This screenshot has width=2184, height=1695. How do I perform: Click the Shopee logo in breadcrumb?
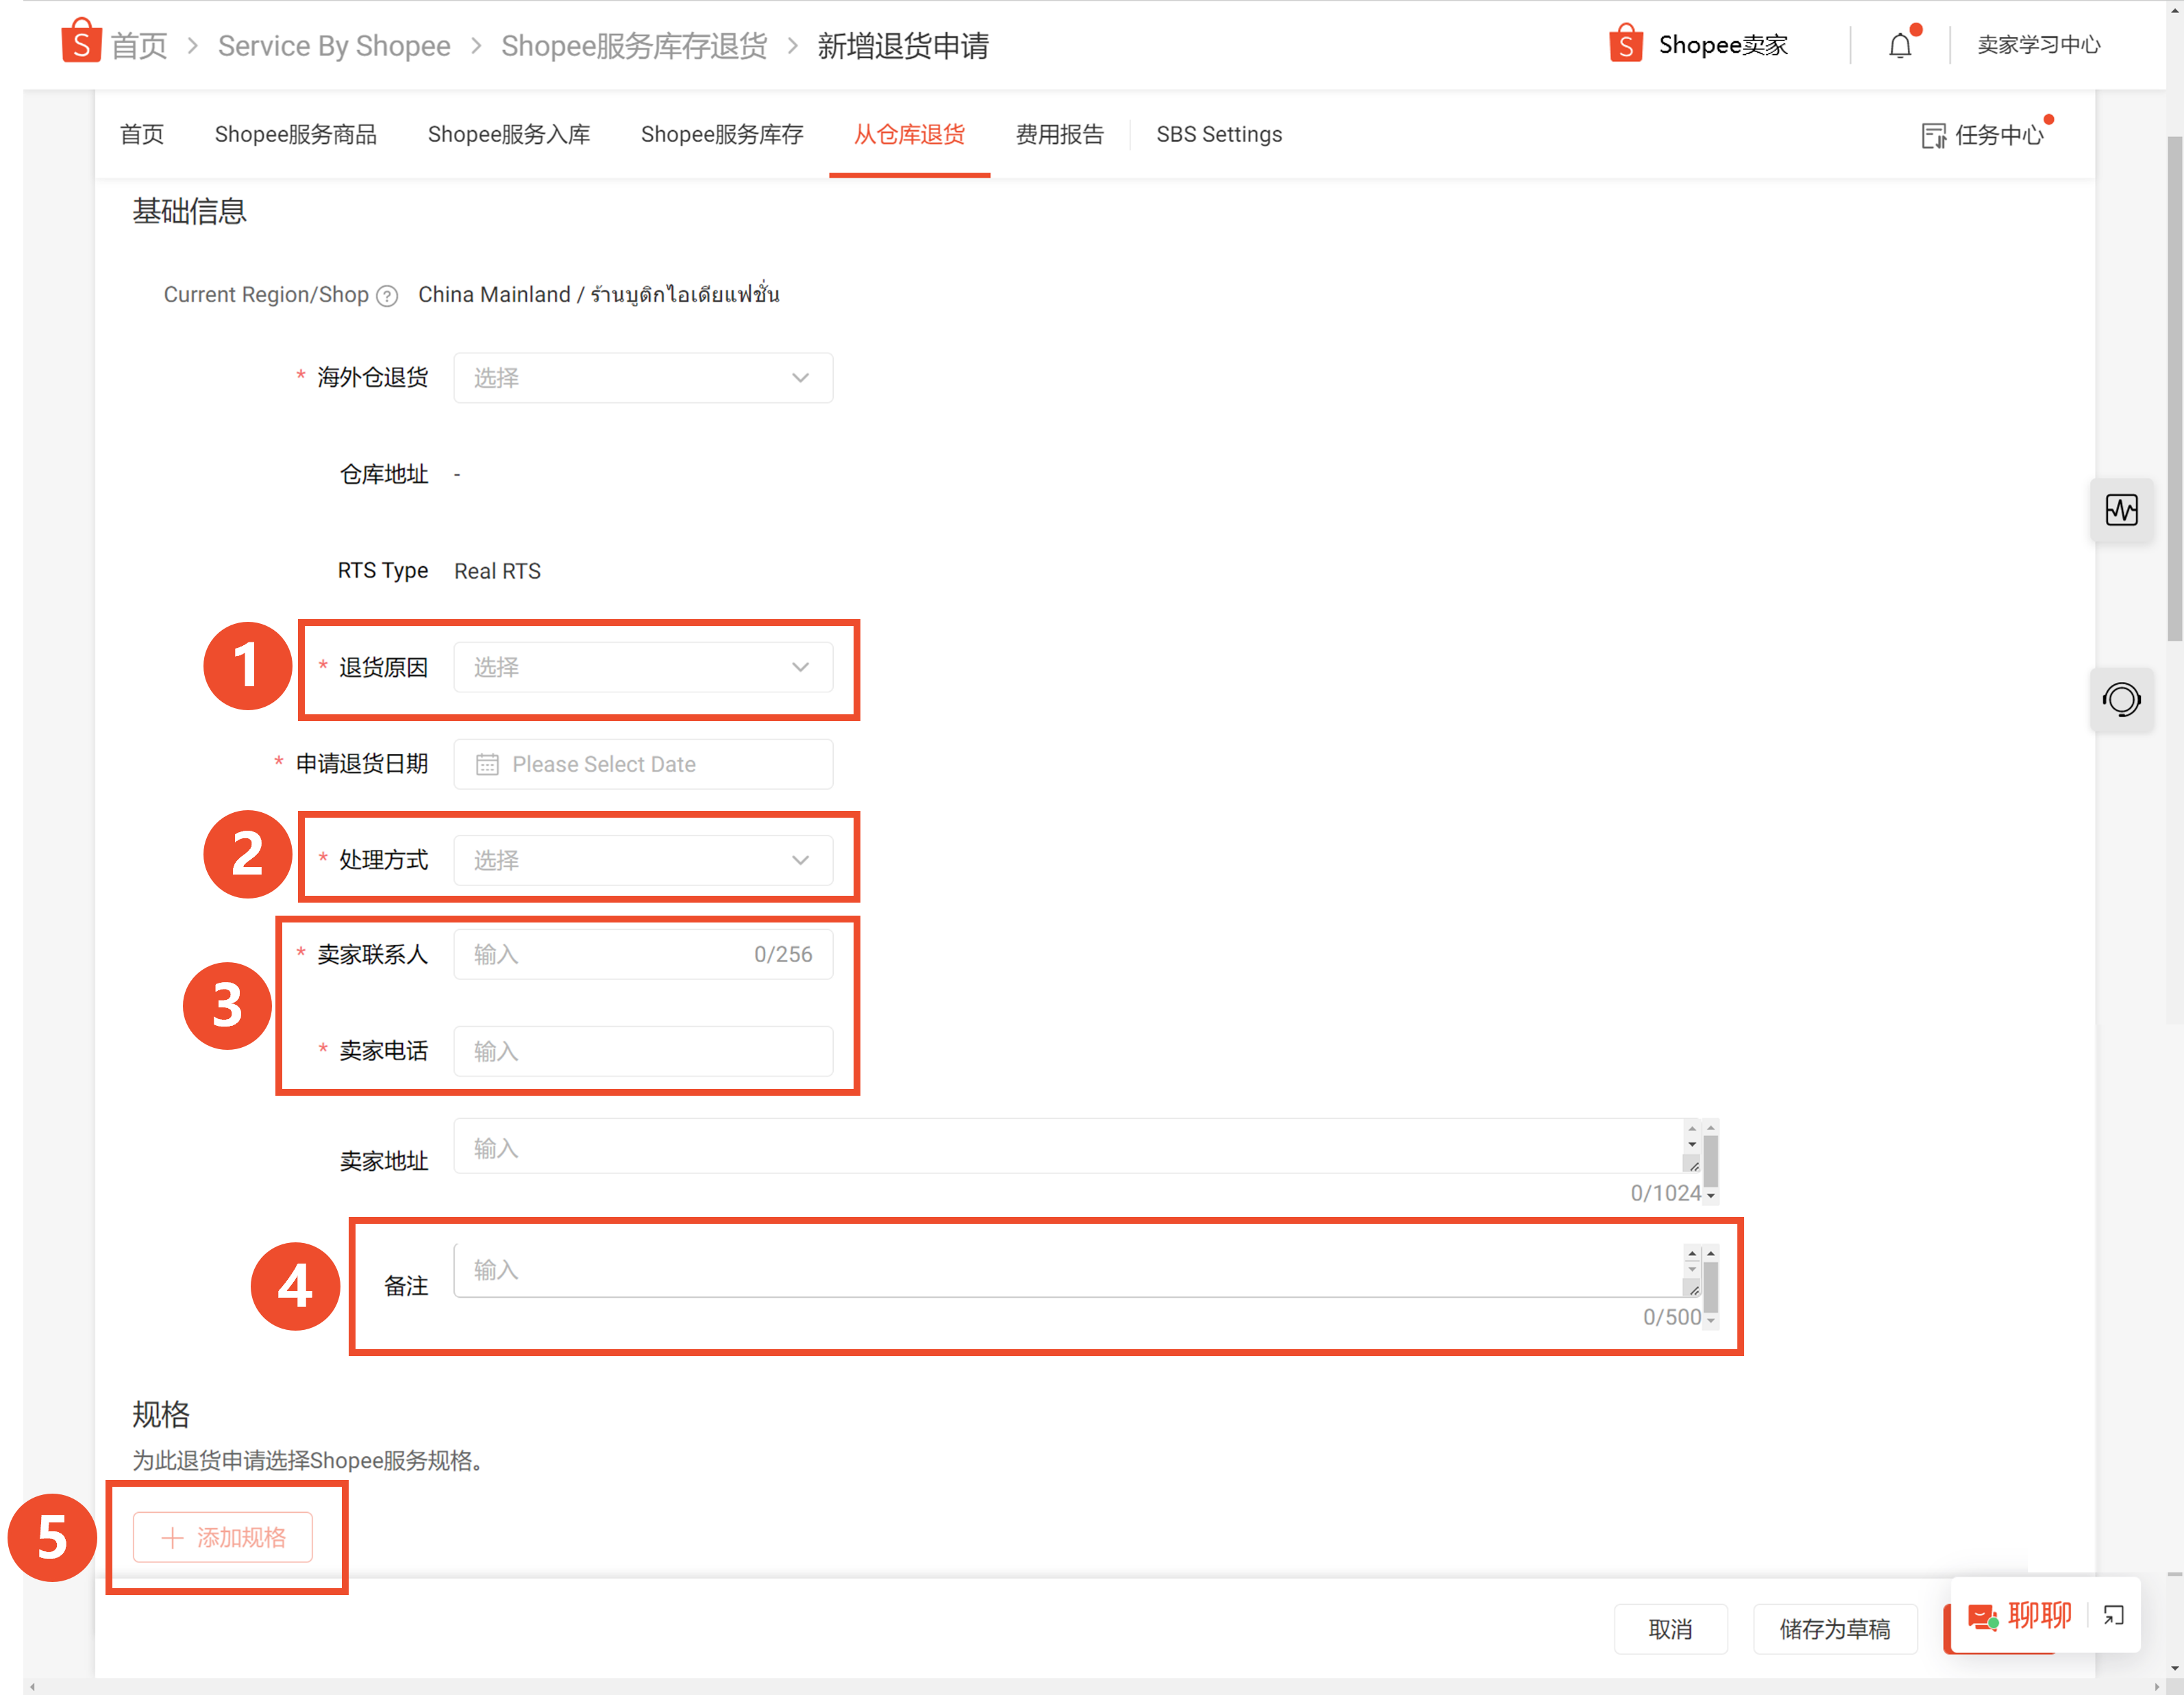81,42
